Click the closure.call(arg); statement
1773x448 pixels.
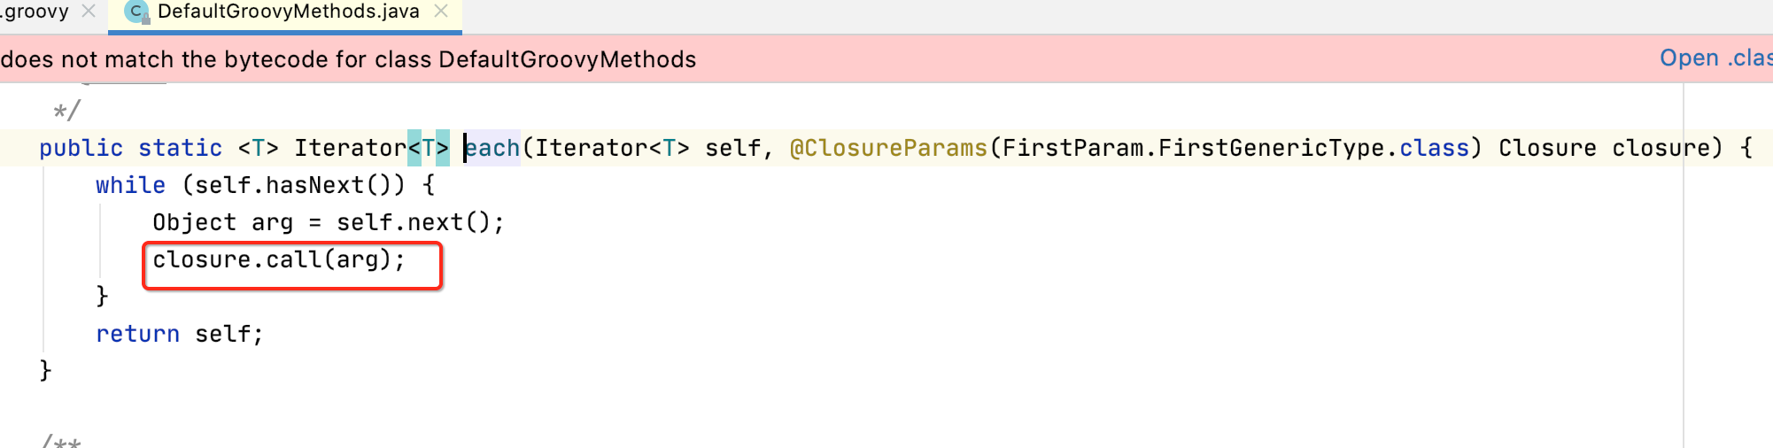point(278,259)
